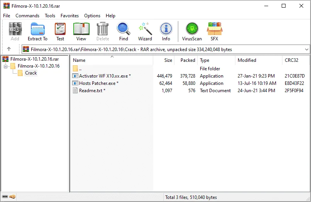Click modified date 27-Jan-21 9:23 PM
The width and height of the screenshot is (311, 202).
[x=256, y=76]
